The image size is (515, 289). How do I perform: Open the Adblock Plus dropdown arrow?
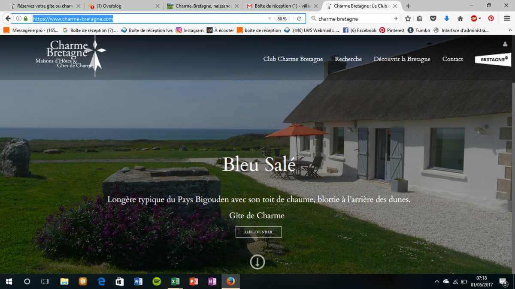[479, 19]
